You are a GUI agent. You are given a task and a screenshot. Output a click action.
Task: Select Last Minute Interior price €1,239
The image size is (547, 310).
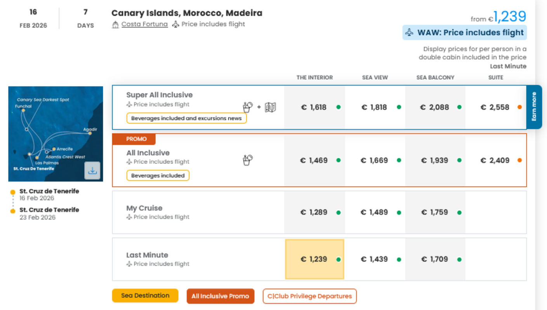314,259
